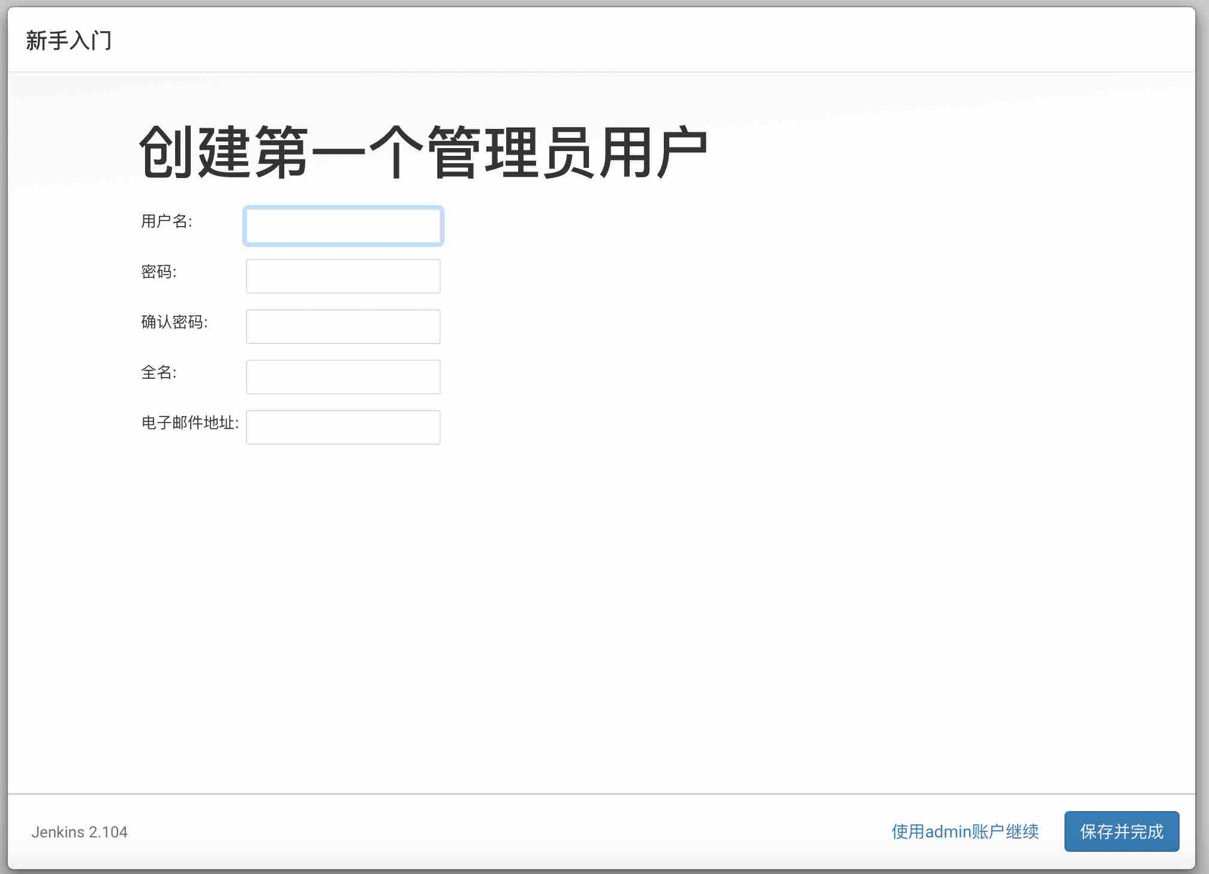This screenshot has height=874, width=1209.
Task: Select the 确认密码 confirm password field
Action: (343, 327)
